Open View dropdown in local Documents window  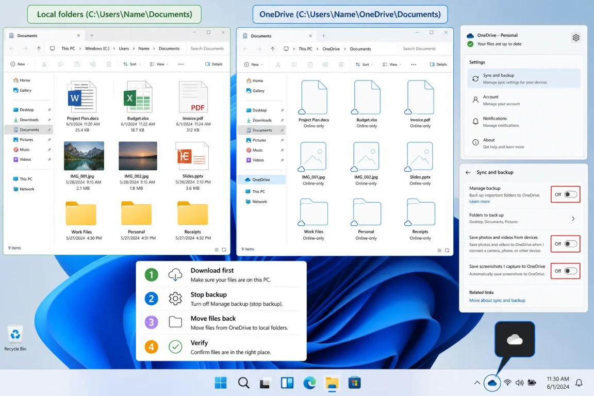coord(159,64)
